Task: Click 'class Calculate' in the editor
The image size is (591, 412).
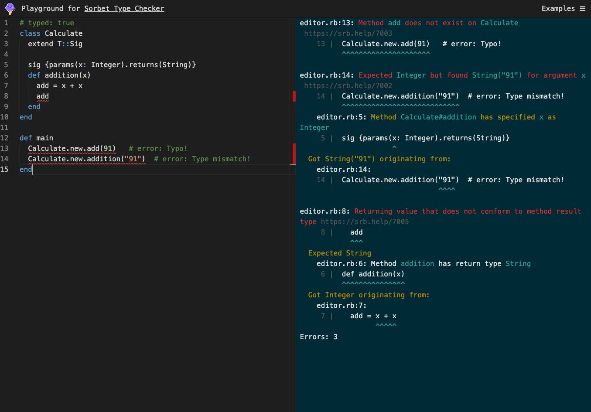Action: coord(51,33)
